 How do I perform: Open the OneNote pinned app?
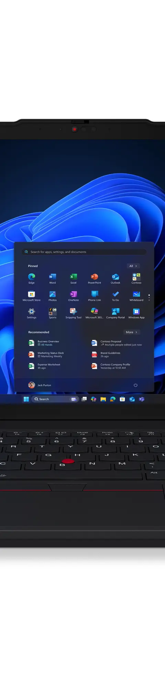(73, 296)
